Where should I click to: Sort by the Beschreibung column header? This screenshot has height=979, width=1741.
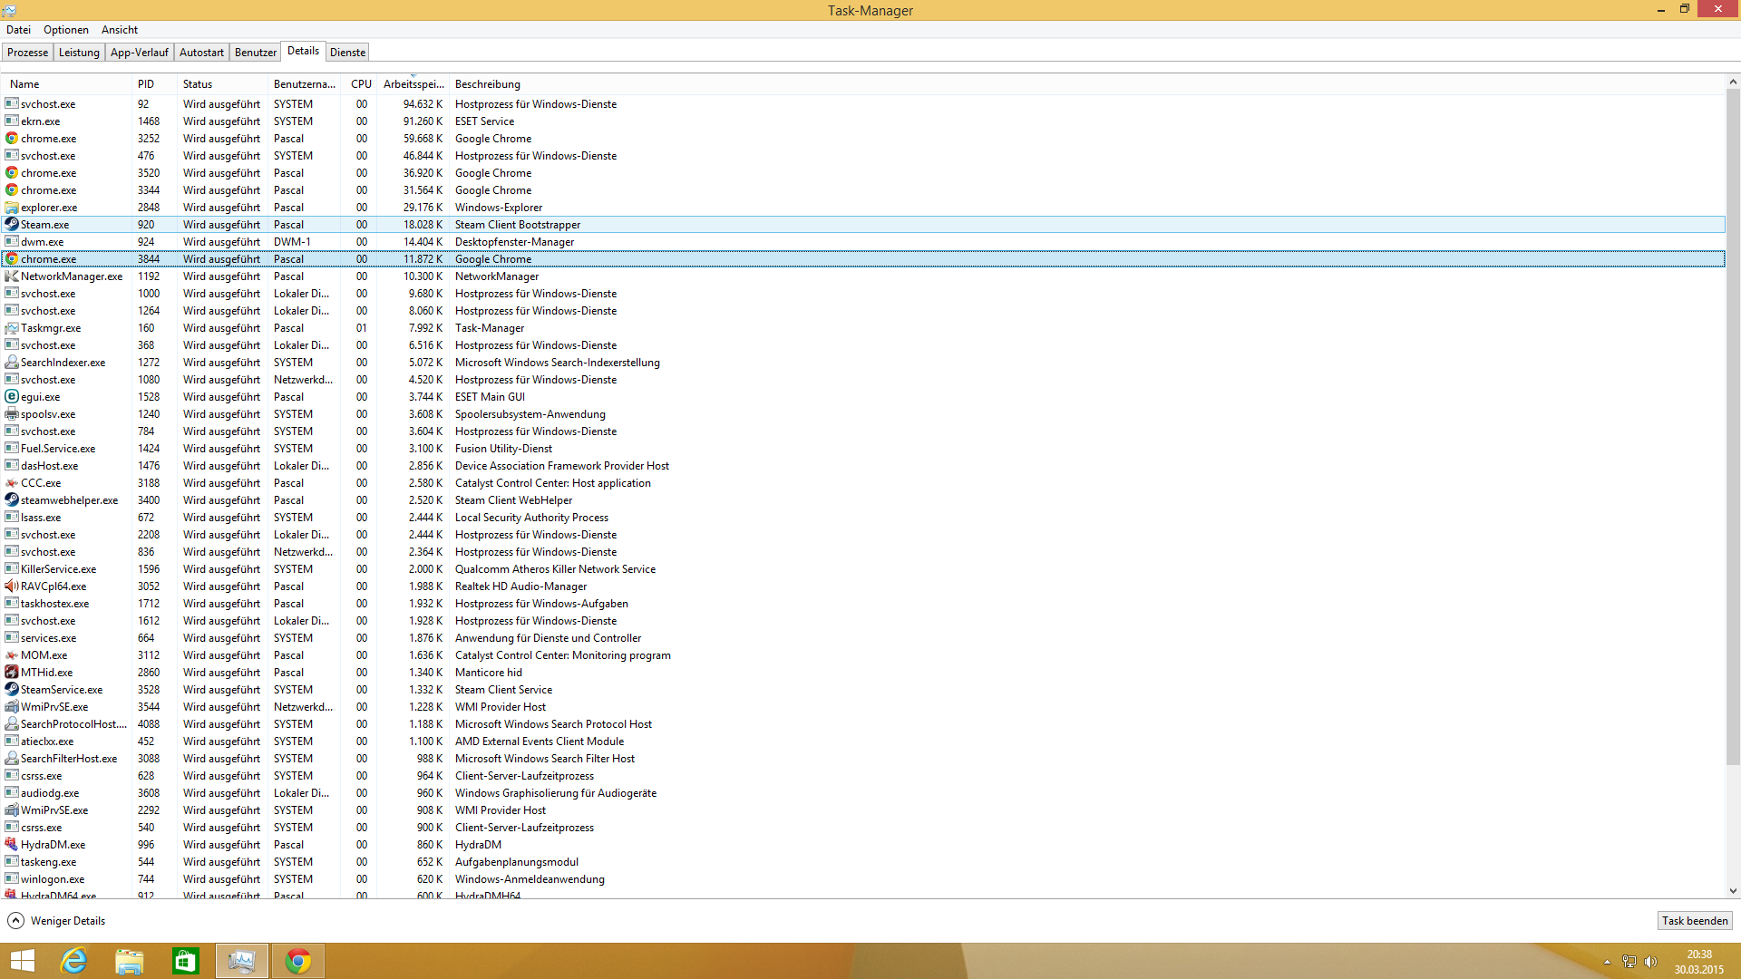pos(1086,83)
